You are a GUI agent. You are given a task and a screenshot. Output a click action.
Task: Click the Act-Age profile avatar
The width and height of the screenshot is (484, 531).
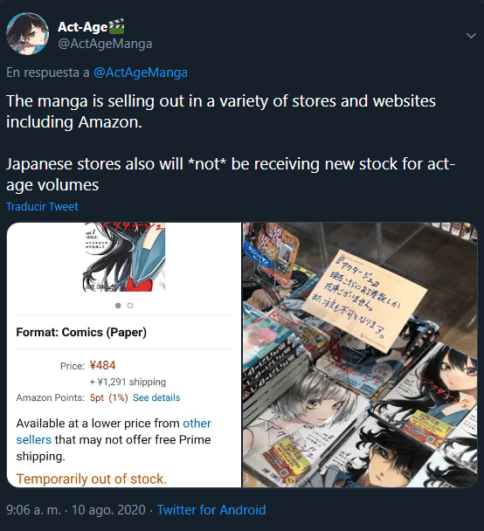click(x=27, y=33)
